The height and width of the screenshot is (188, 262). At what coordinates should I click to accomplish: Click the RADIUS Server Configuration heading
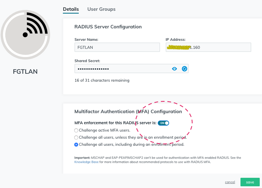(108, 27)
